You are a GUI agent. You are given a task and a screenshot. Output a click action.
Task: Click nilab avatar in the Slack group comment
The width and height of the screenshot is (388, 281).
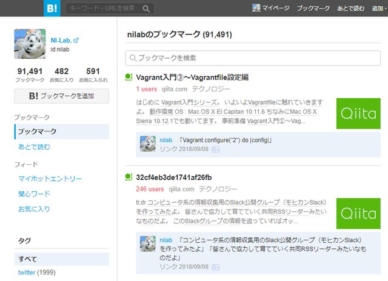pyautogui.click(x=148, y=243)
